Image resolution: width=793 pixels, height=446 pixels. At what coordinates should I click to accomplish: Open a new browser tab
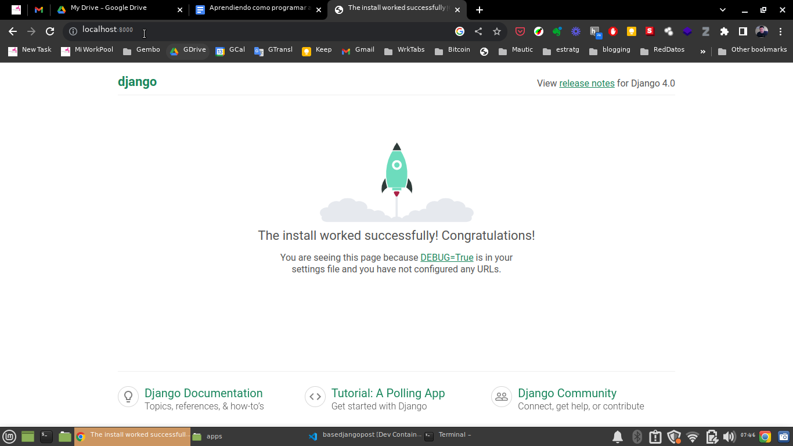(479, 10)
